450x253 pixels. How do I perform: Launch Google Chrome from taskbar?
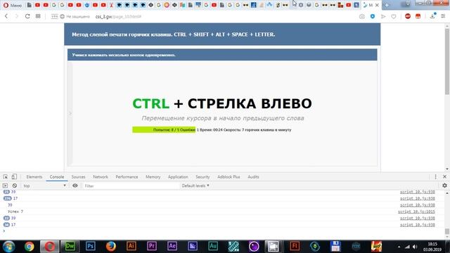click(x=29, y=247)
